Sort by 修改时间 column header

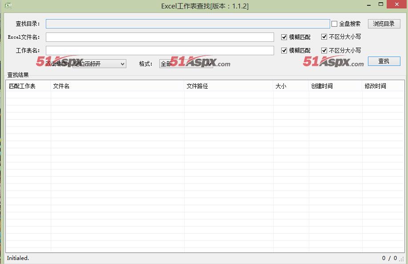click(383, 86)
